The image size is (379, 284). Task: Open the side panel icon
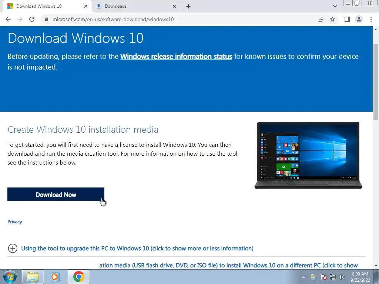click(x=347, y=19)
